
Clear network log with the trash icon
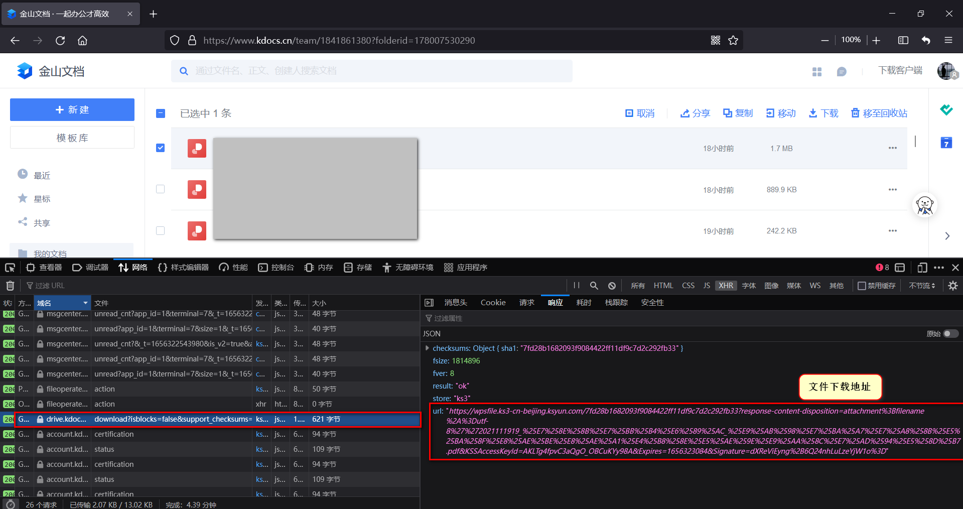click(x=10, y=286)
